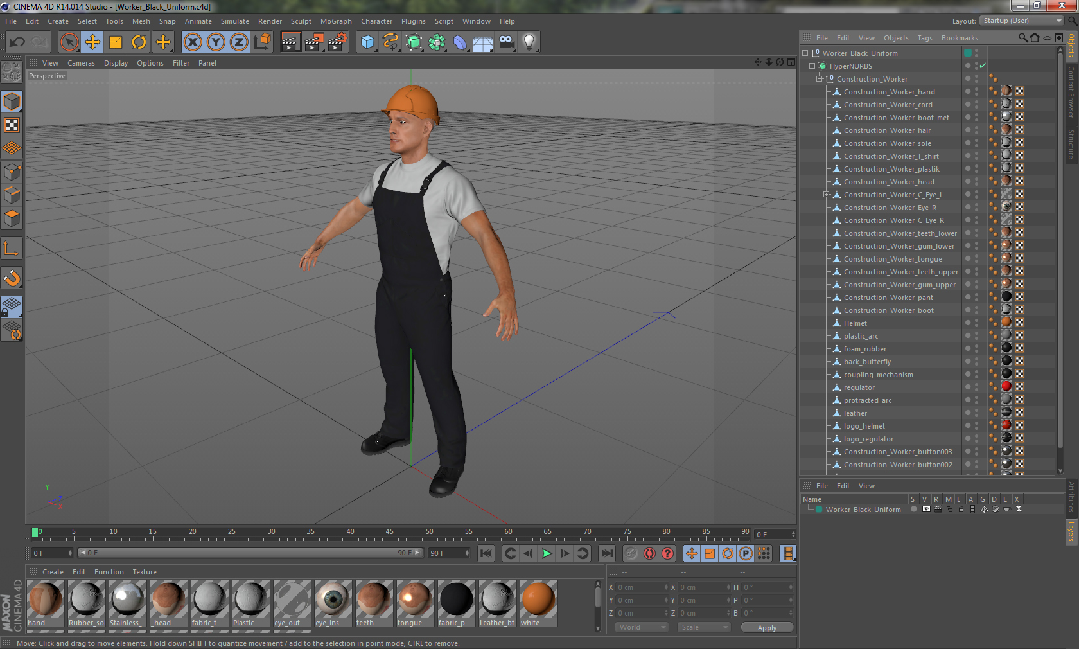Select Helmet object in tree
Viewport: 1079px width, 649px height.
click(855, 323)
